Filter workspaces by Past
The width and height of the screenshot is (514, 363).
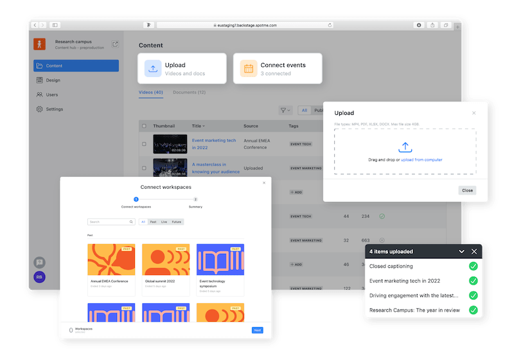[x=153, y=222]
